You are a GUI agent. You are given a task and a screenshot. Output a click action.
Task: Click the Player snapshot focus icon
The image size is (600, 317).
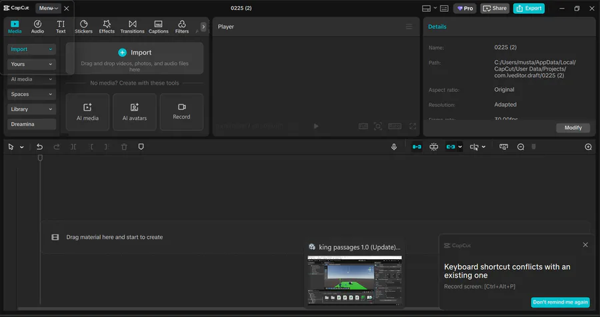[x=378, y=126]
